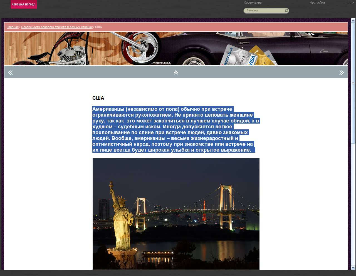The image size is (356, 276).
Task: Go to the previous page using left arrows
Action: 11,73
